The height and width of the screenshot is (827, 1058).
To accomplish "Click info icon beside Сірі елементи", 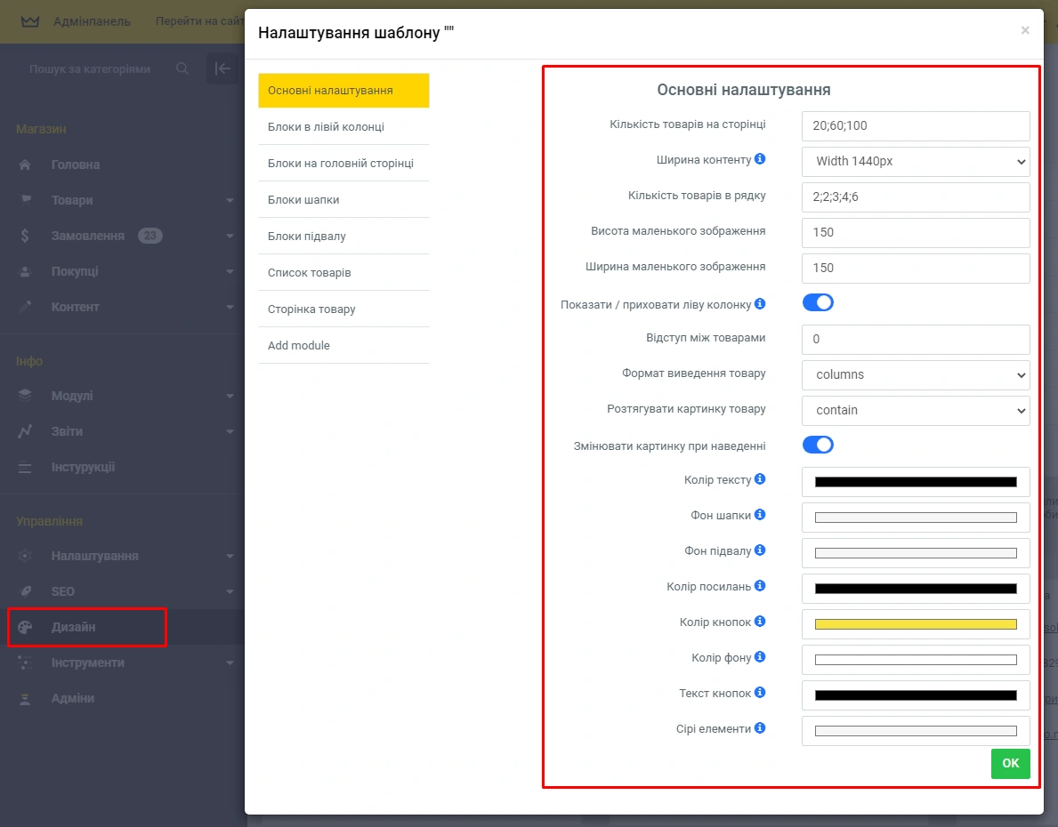I will point(760,728).
